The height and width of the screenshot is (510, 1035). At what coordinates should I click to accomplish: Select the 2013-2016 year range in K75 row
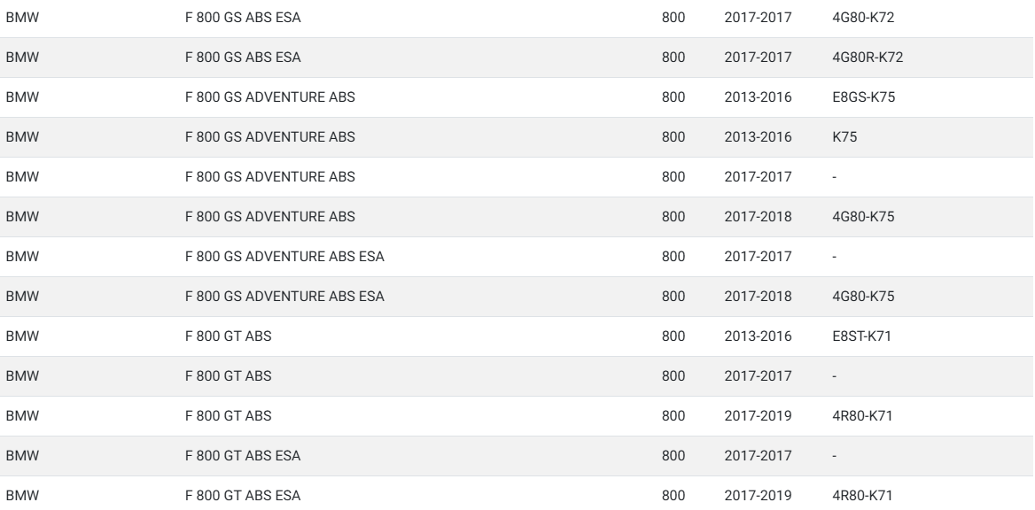click(x=758, y=137)
